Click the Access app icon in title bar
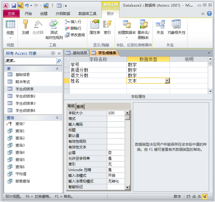The width and height of the screenshot is (215, 202). tap(5, 6)
